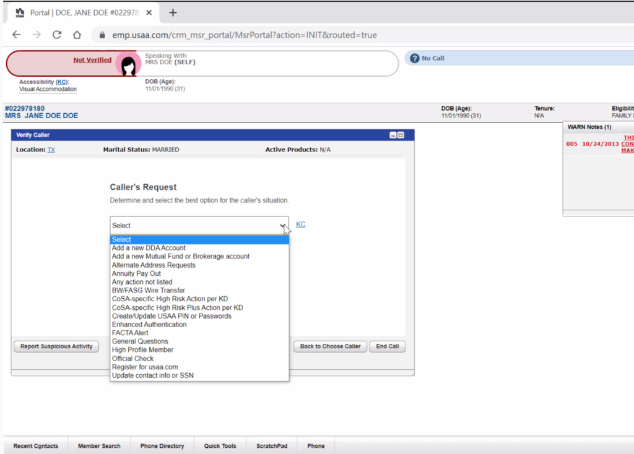Choose Create/Update USAA PIN or Passwords
634x454 pixels.
pos(199,316)
